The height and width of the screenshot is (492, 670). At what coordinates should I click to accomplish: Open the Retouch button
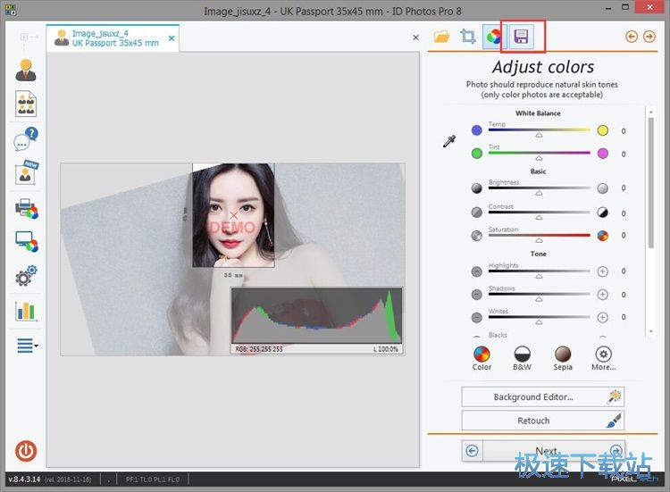(542, 421)
